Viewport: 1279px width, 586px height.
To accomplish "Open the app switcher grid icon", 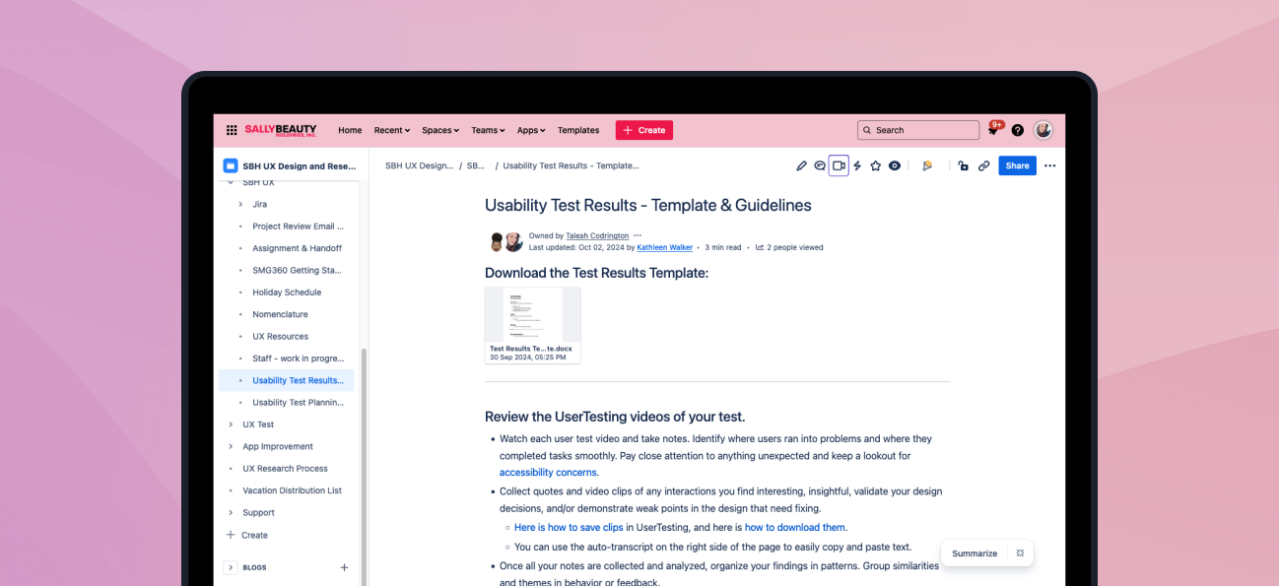I will click(232, 130).
